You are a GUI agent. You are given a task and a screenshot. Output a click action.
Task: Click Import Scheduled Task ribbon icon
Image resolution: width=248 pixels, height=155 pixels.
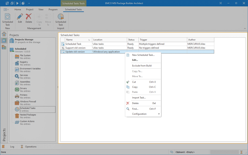click(61, 17)
